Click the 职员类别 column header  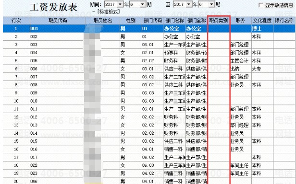(x=219, y=21)
